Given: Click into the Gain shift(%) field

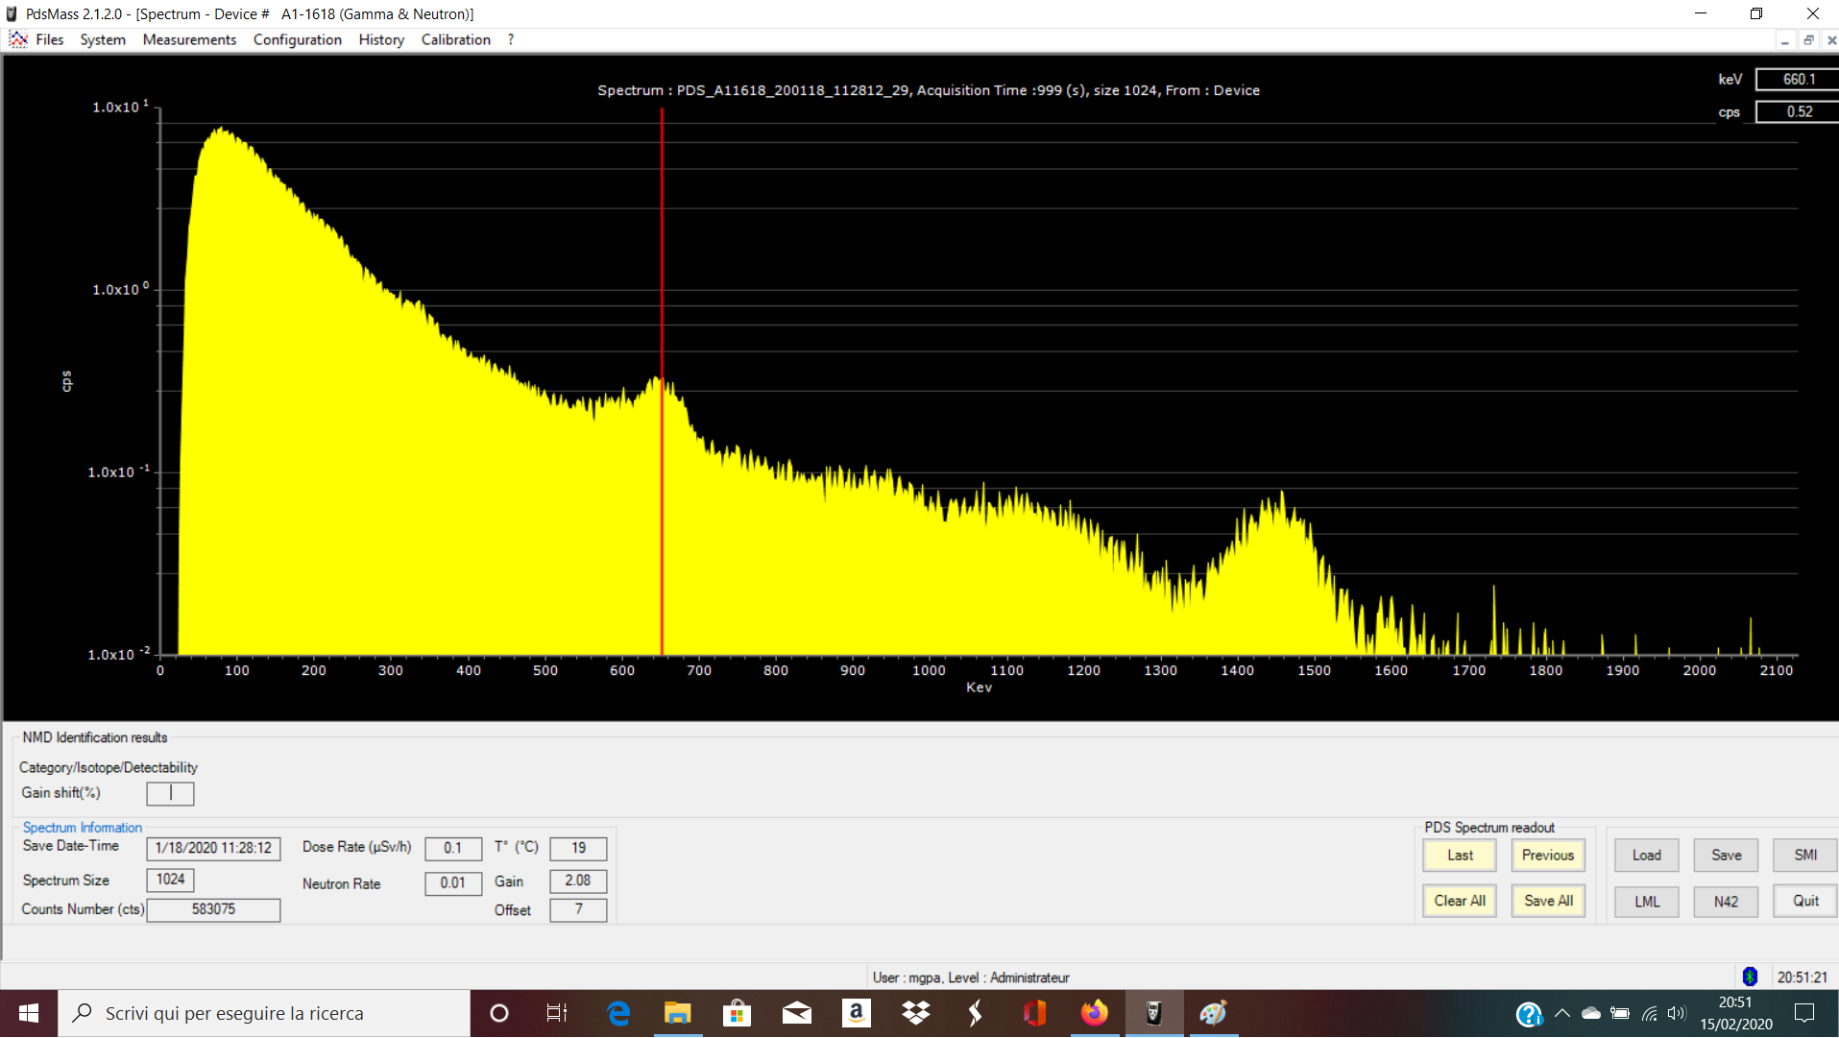Looking at the screenshot, I should pyautogui.click(x=170, y=793).
